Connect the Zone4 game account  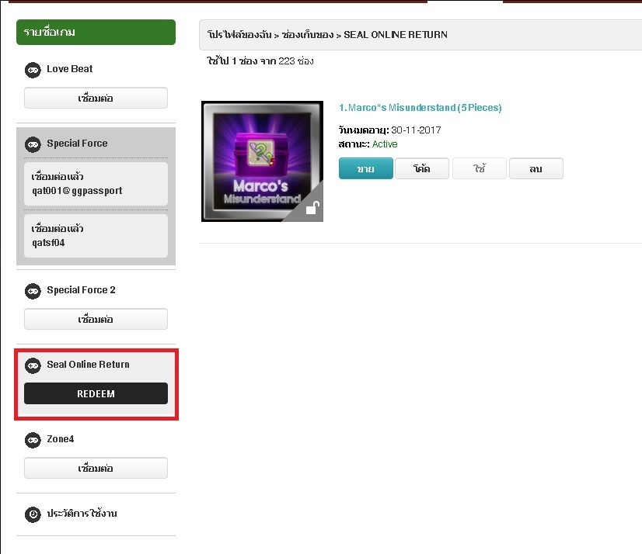tap(96, 468)
